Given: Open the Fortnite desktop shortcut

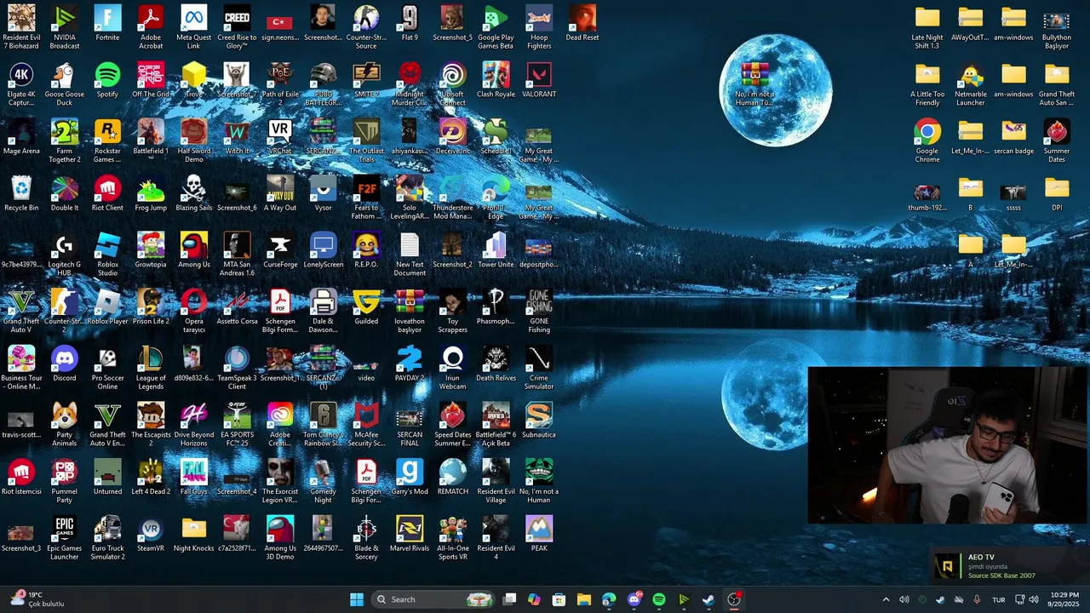Looking at the screenshot, I should pos(107,24).
